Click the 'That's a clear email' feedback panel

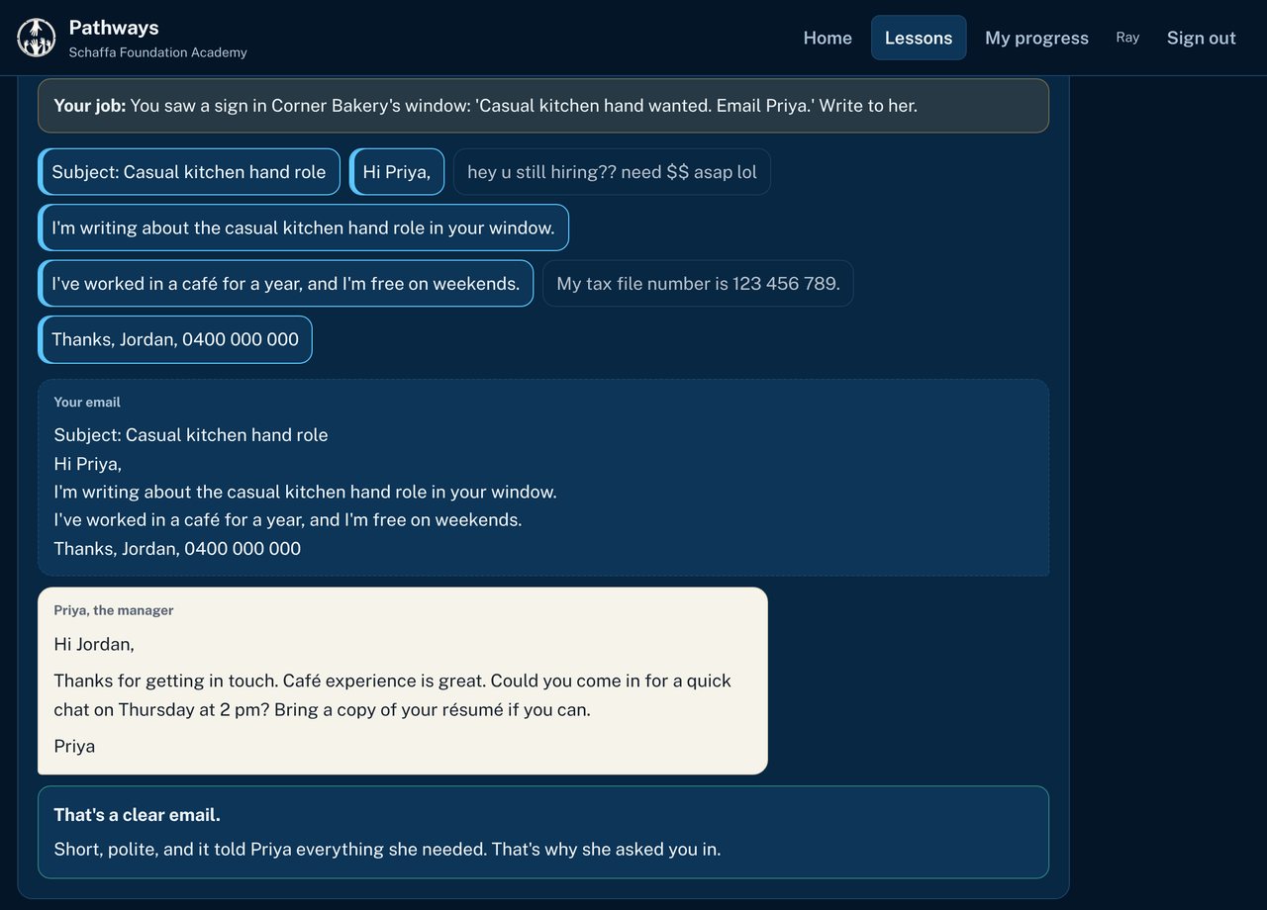coord(543,832)
